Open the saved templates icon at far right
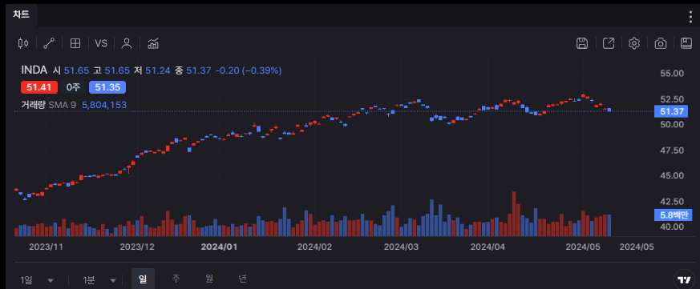 tap(686, 43)
